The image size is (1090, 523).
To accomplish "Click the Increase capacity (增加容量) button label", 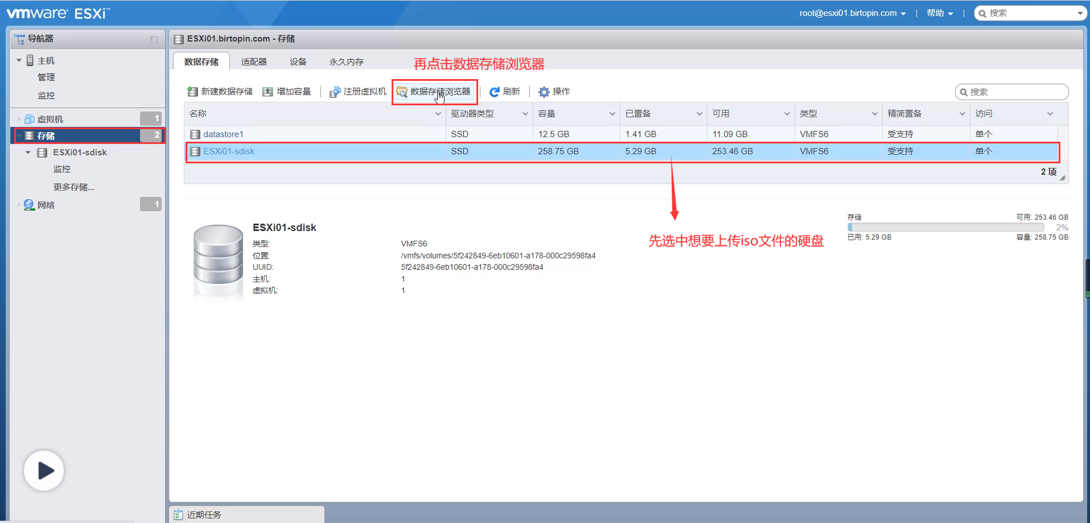I will coord(294,92).
